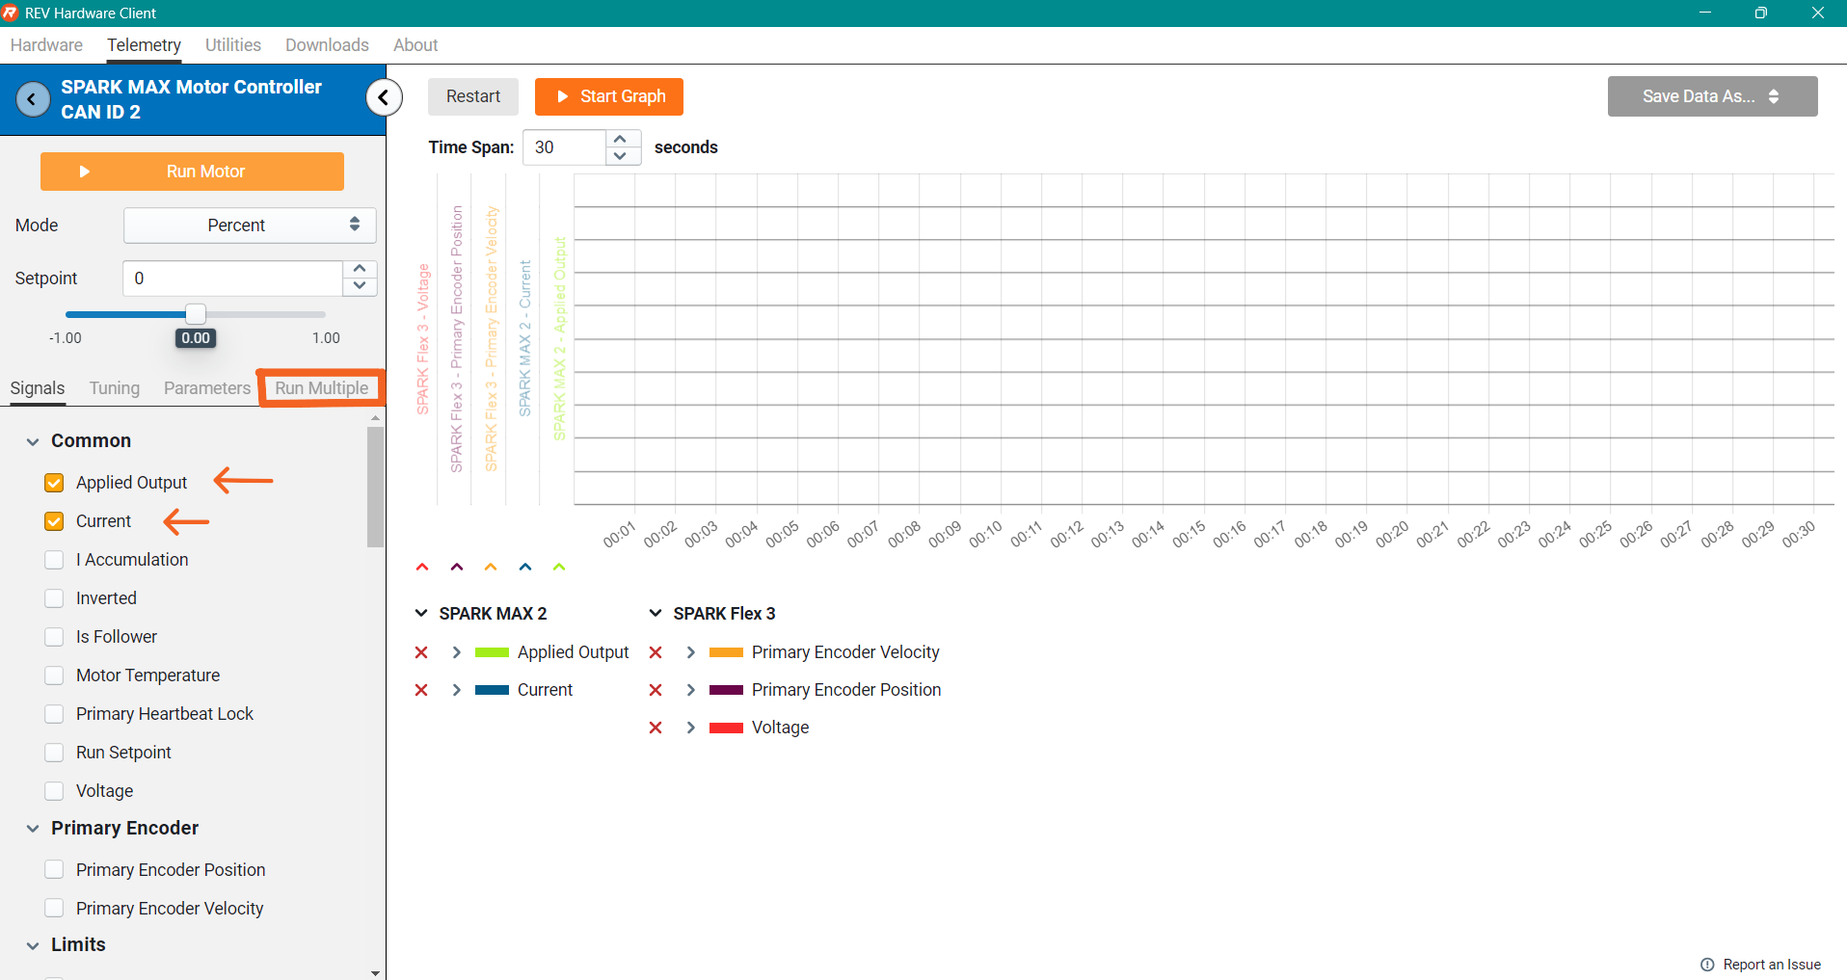Check the Primary Encoder Position box
The image size is (1847, 980).
pyautogui.click(x=55, y=870)
